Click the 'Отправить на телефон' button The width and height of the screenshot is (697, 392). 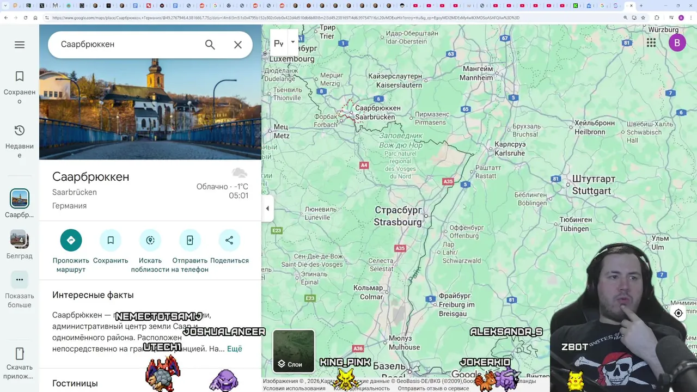click(190, 240)
